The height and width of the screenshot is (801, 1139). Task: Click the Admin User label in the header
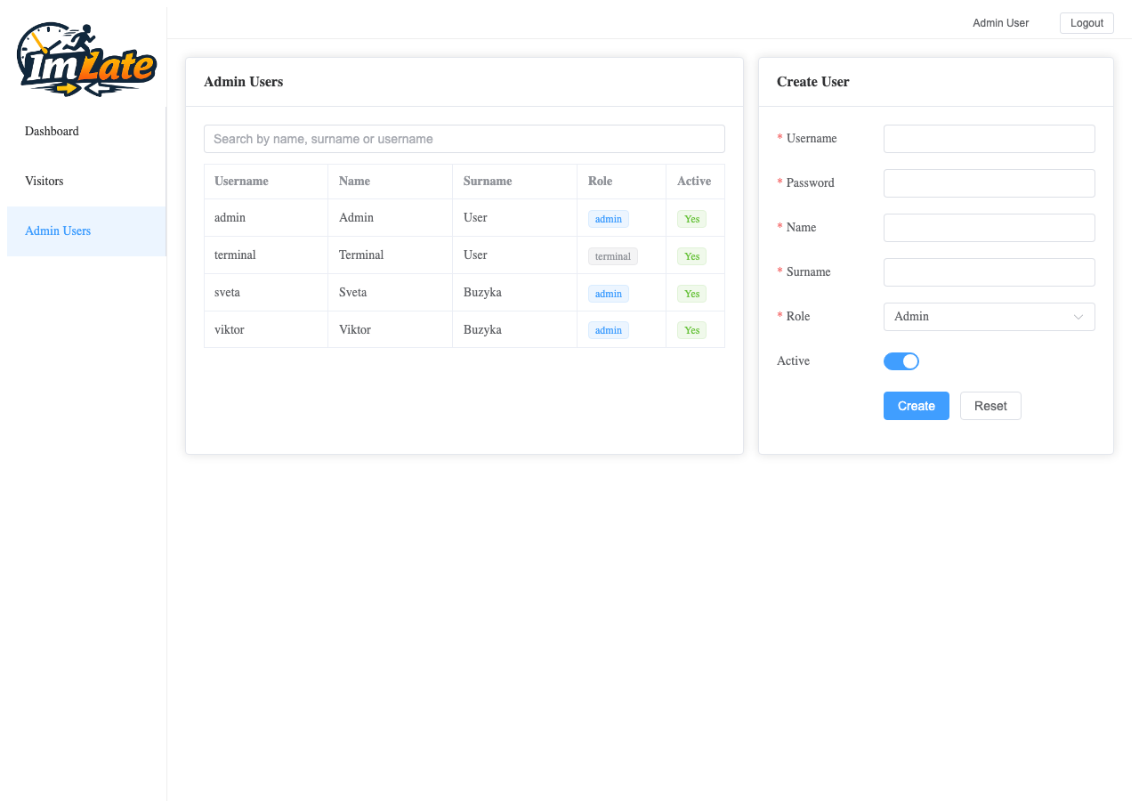[x=1000, y=22]
